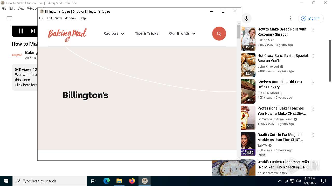Viewport: 332px width, 186px height.
Task: Click the Billington's window vertical scrollbar thumb
Action: (x=239, y=32)
